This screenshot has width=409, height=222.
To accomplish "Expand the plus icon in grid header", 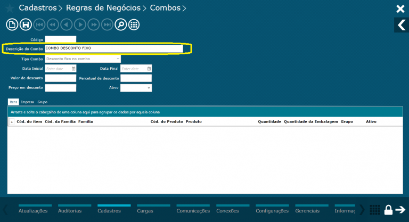I will click(12, 122).
